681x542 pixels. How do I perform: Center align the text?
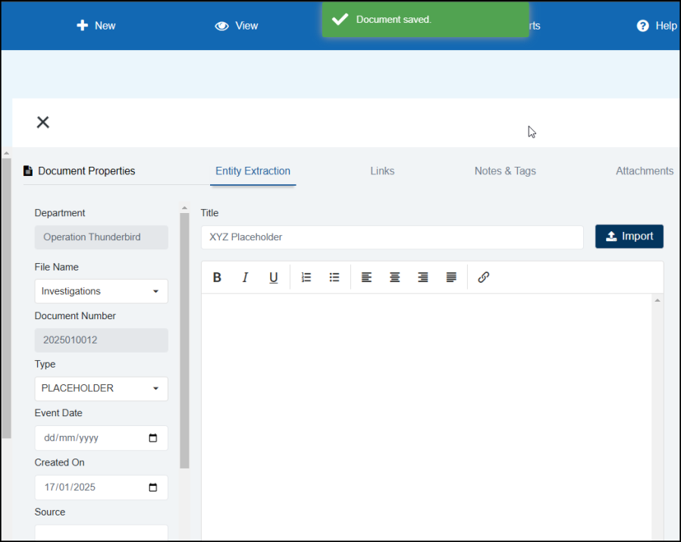(394, 277)
